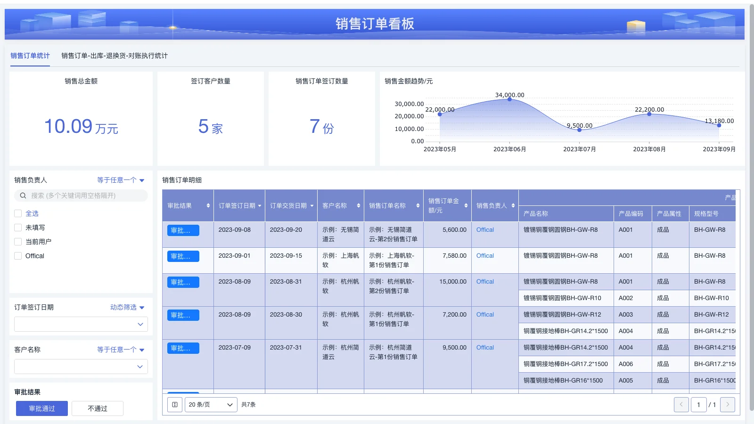Open 等于任意一个 dropdown for 销售负责人
Viewport: 754px width, 424px height.
point(121,180)
